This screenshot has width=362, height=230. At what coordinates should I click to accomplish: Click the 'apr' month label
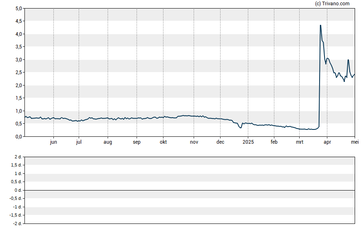(327, 142)
